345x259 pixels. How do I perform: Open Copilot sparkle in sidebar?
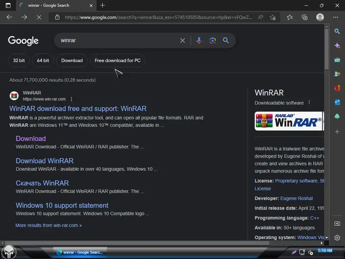coord(337,46)
